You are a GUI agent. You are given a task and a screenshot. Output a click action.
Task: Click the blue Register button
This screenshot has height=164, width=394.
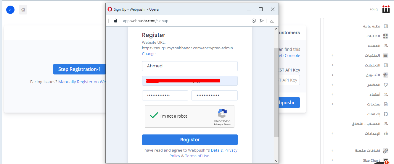(x=190, y=140)
